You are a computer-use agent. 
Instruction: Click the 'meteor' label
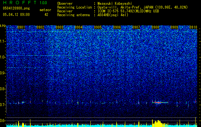pos(45,10)
